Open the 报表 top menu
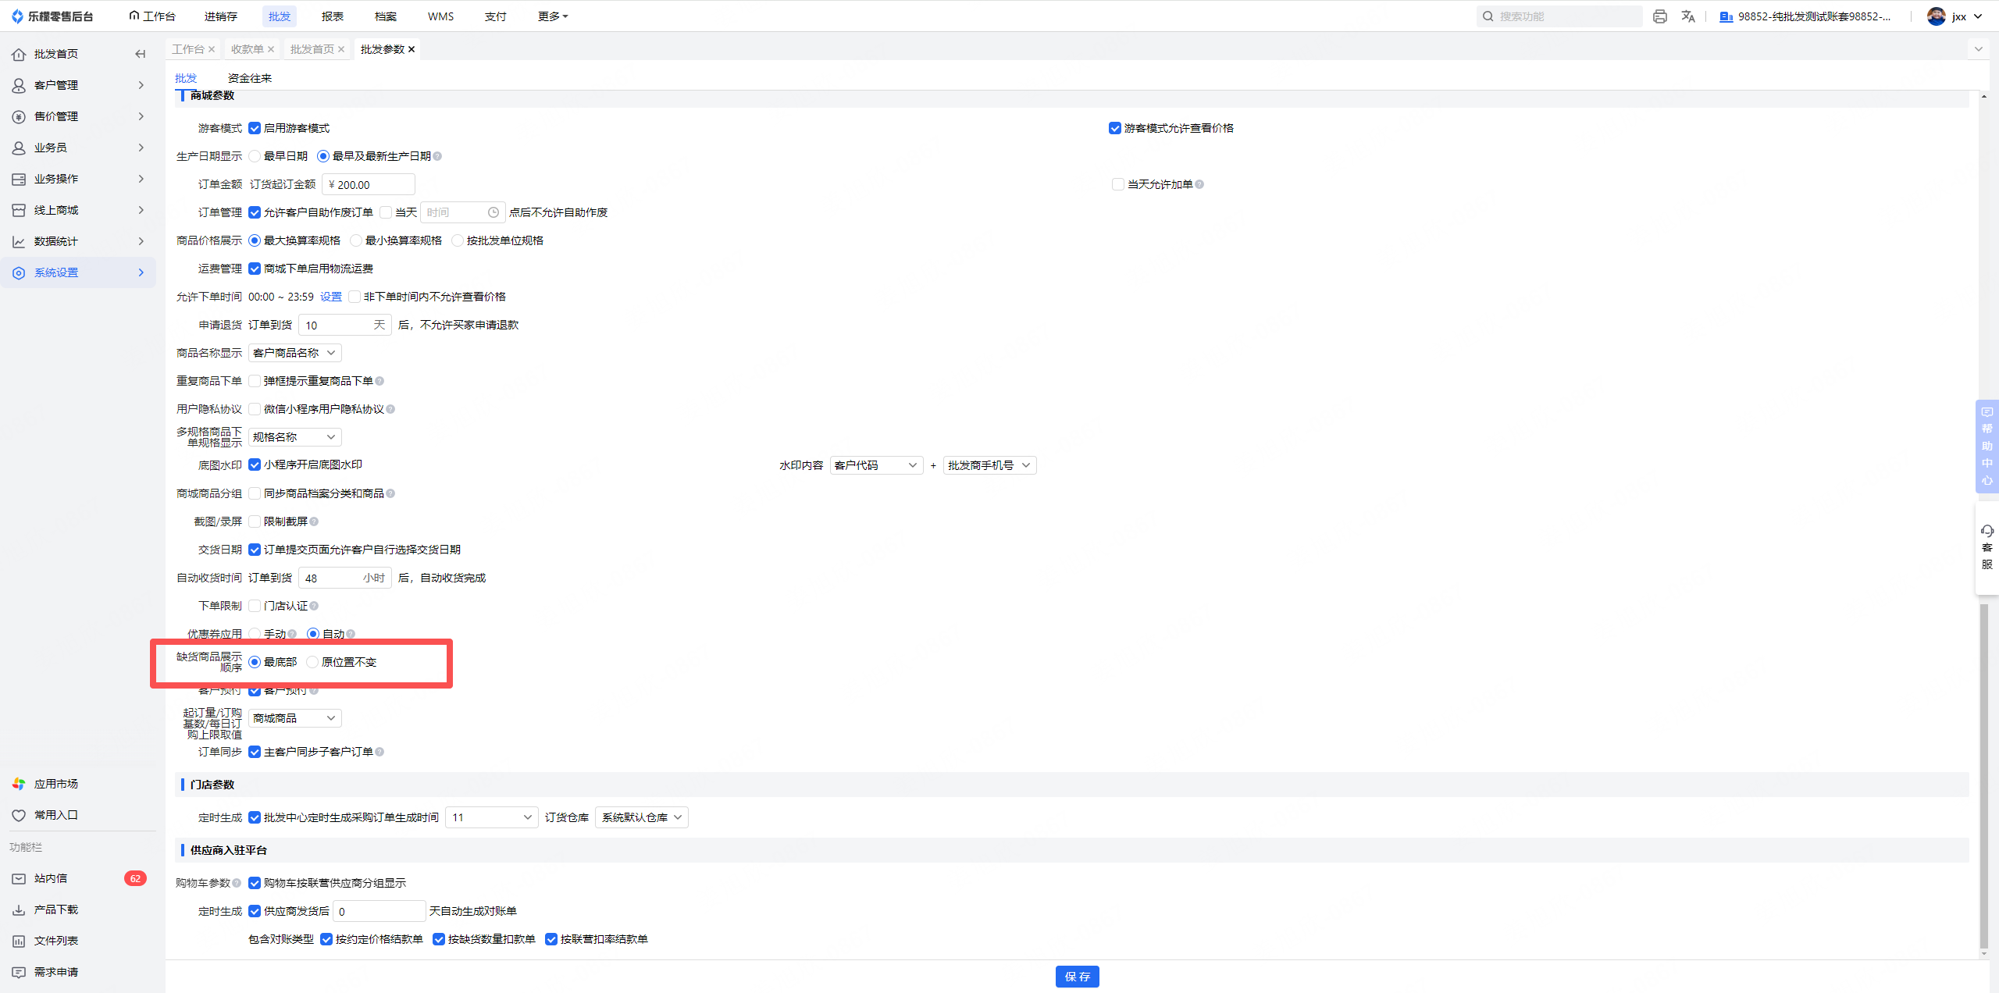1999x993 pixels. coord(332,16)
